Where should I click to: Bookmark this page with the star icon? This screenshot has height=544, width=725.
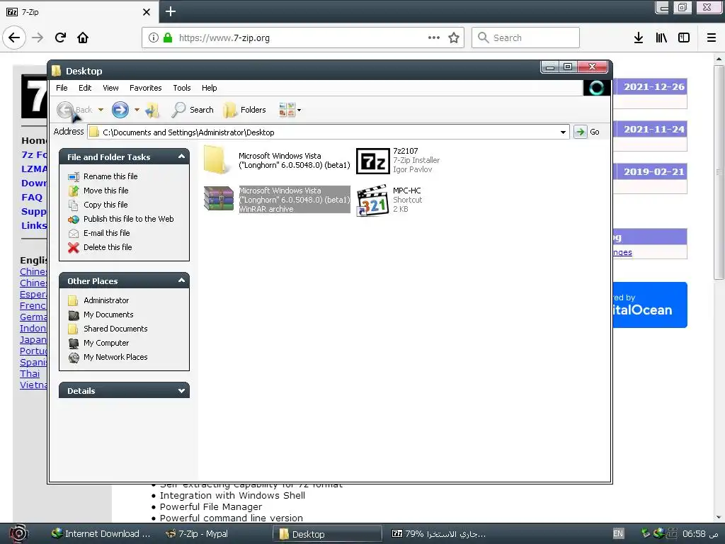pyautogui.click(x=454, y=38)
